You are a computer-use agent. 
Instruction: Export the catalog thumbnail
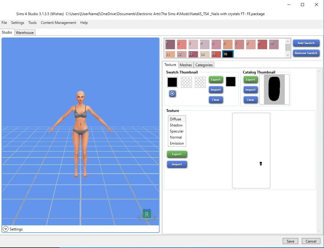(x=250, y=80)
